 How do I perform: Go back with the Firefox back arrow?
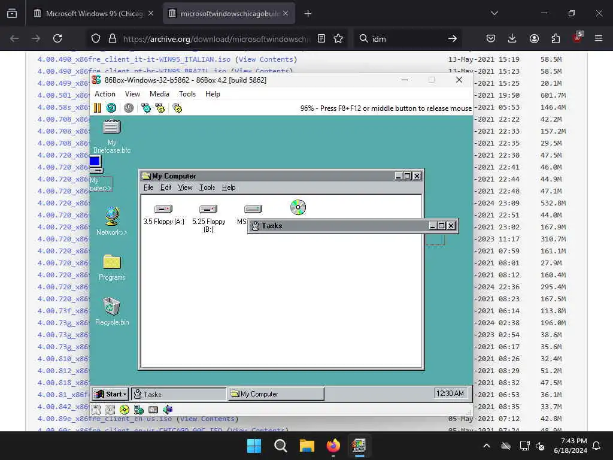tap(14, 38)
